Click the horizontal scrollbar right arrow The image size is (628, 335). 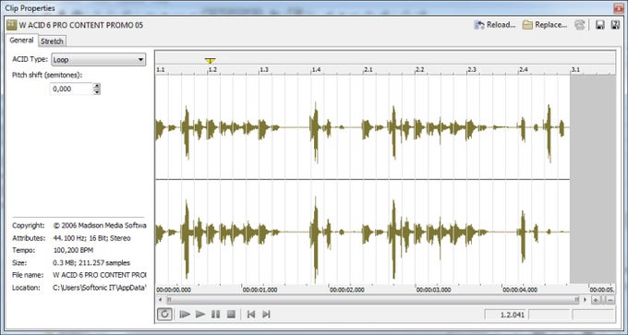pos(586,299)
